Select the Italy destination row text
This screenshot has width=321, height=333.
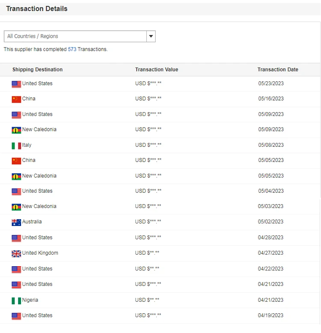[x=27, y=145]
